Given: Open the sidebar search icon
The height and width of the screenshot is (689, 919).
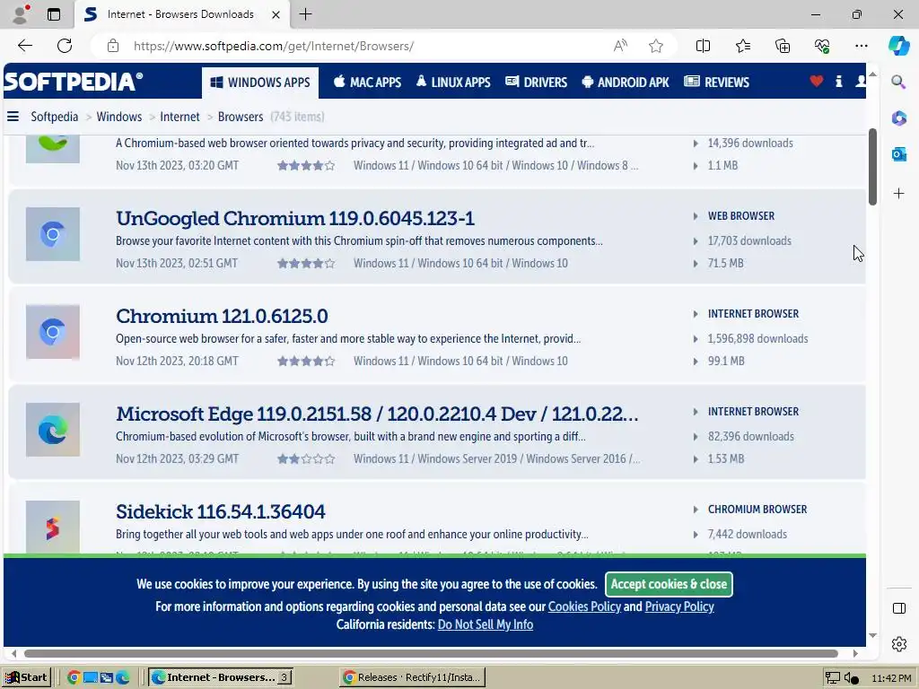Looking at the screenshot, I should pyautogui.click(x=898, y=82).
